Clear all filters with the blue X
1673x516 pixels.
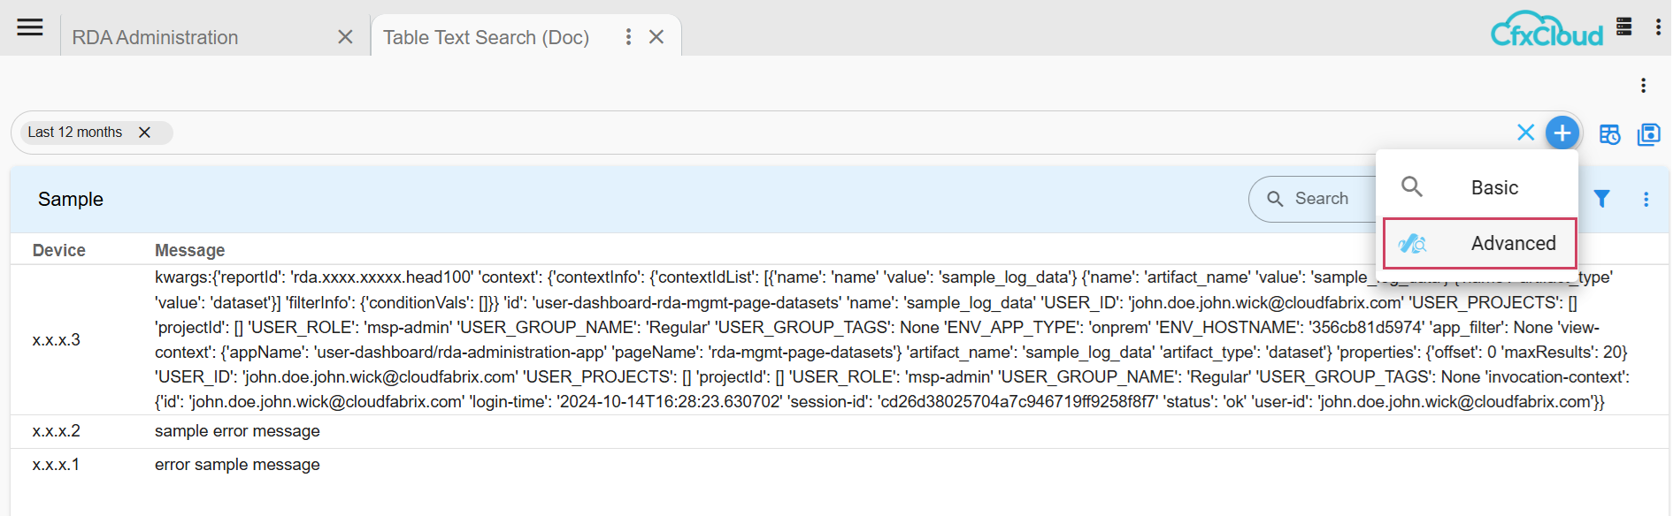pyautogui.click(x=1525, y=133)
